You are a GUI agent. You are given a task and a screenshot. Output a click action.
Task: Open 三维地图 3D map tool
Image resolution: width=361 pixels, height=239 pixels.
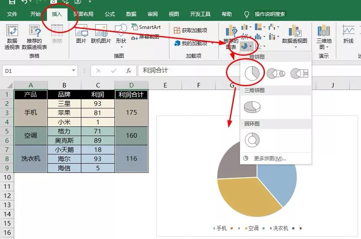tap(324, 37)
